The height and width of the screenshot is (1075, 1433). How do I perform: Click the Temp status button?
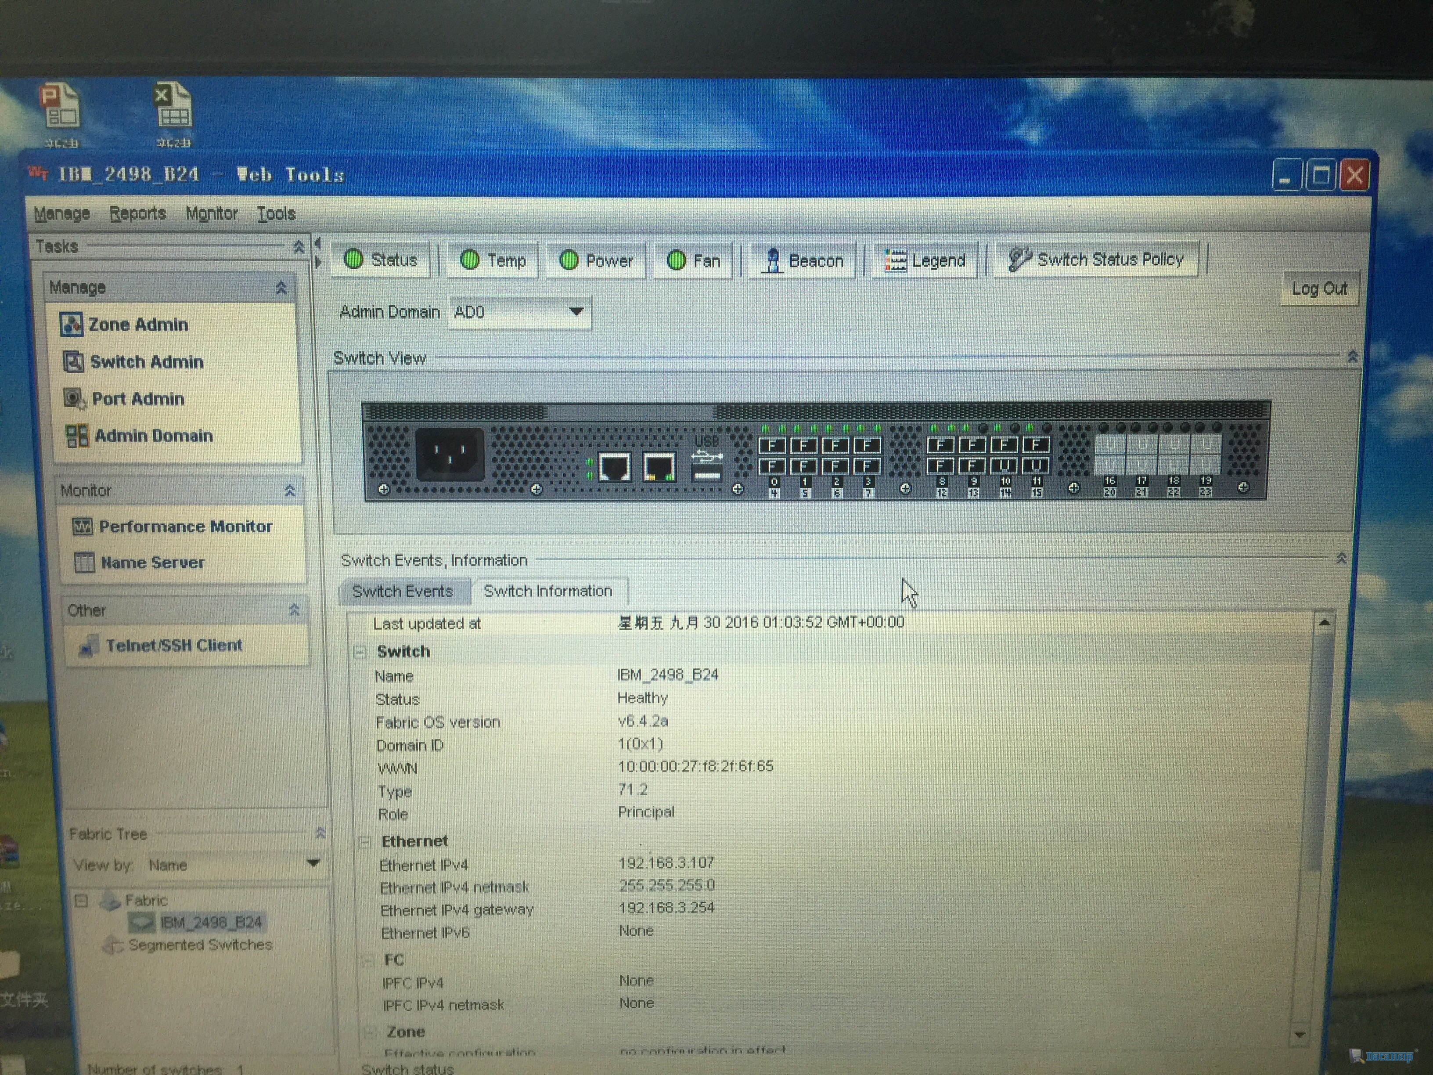493,261
